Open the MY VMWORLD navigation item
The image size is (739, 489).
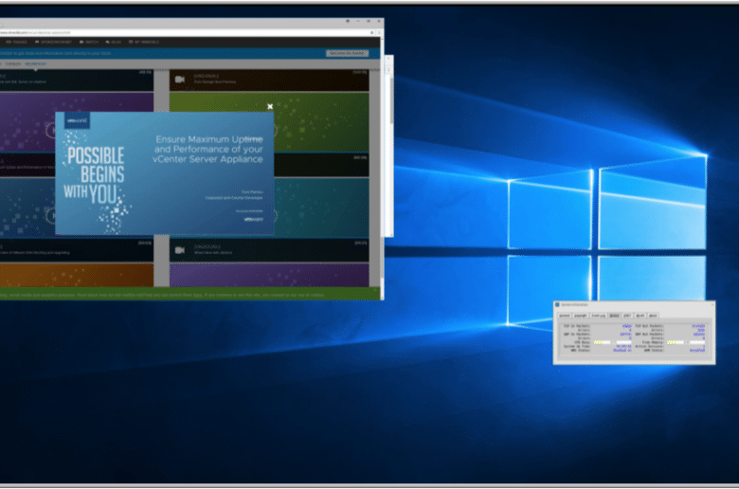[x=144, y=42]
